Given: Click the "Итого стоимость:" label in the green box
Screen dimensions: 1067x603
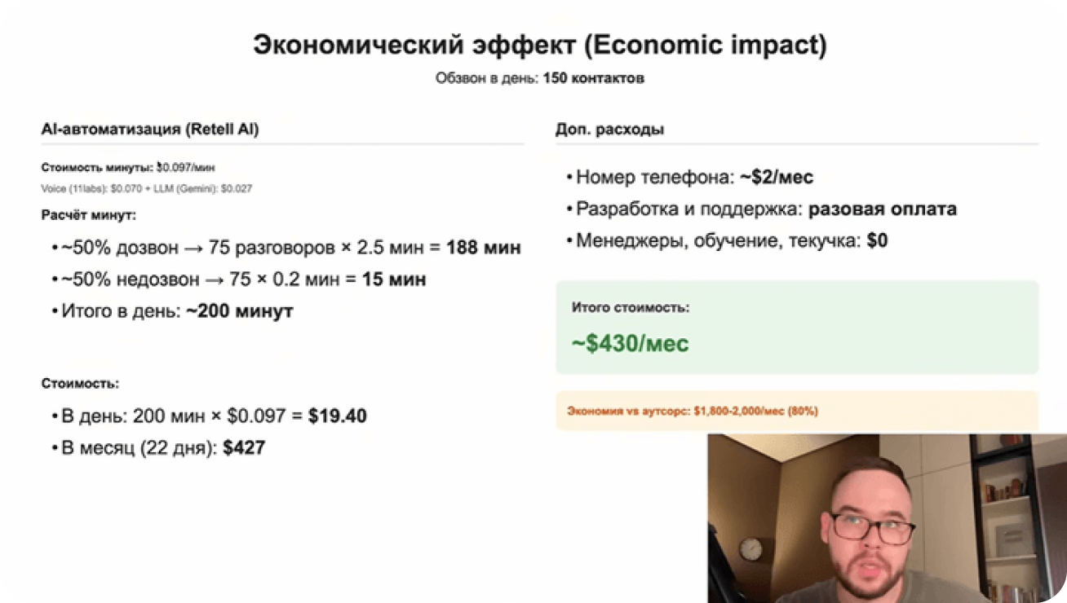Looking at the screenshot, I should click(631, 308).
